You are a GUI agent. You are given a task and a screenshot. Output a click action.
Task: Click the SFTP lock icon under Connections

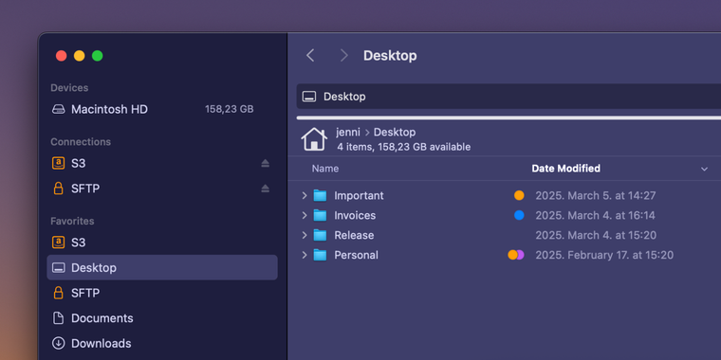pos(59,189)
